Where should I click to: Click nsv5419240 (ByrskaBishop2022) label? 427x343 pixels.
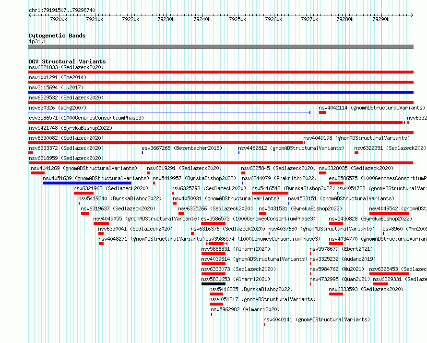click(x=120, y=198)
